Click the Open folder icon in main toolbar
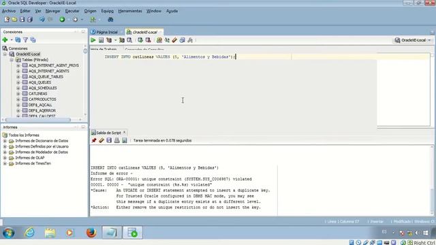This screenshot has width=436, height=245. tap(14, 20)
